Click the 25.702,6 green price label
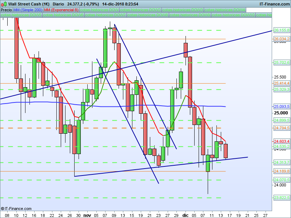This screenshot has width=291, height=218. click(x=282, y=62)
